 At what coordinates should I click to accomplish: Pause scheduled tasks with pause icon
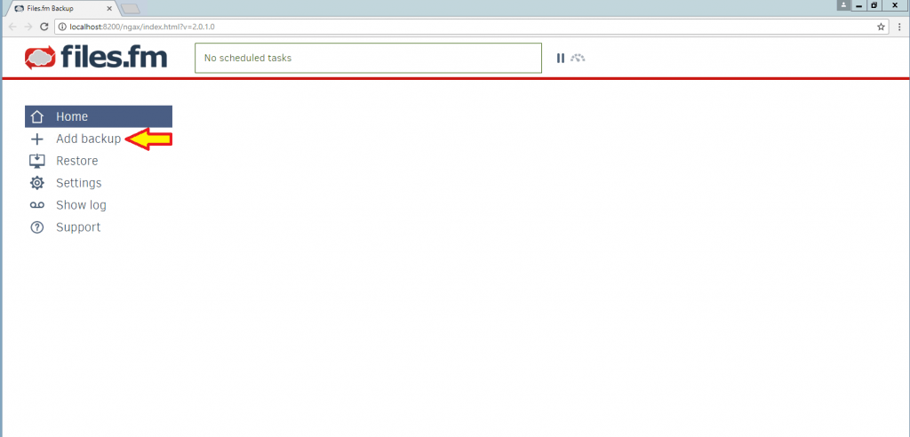561,58
